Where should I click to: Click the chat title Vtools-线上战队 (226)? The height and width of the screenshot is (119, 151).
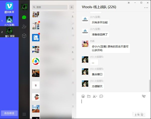[x=99, y=7]
